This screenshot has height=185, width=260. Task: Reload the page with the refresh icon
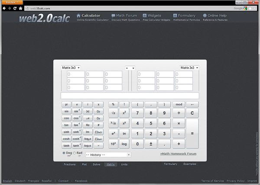[x=15, y=8]
